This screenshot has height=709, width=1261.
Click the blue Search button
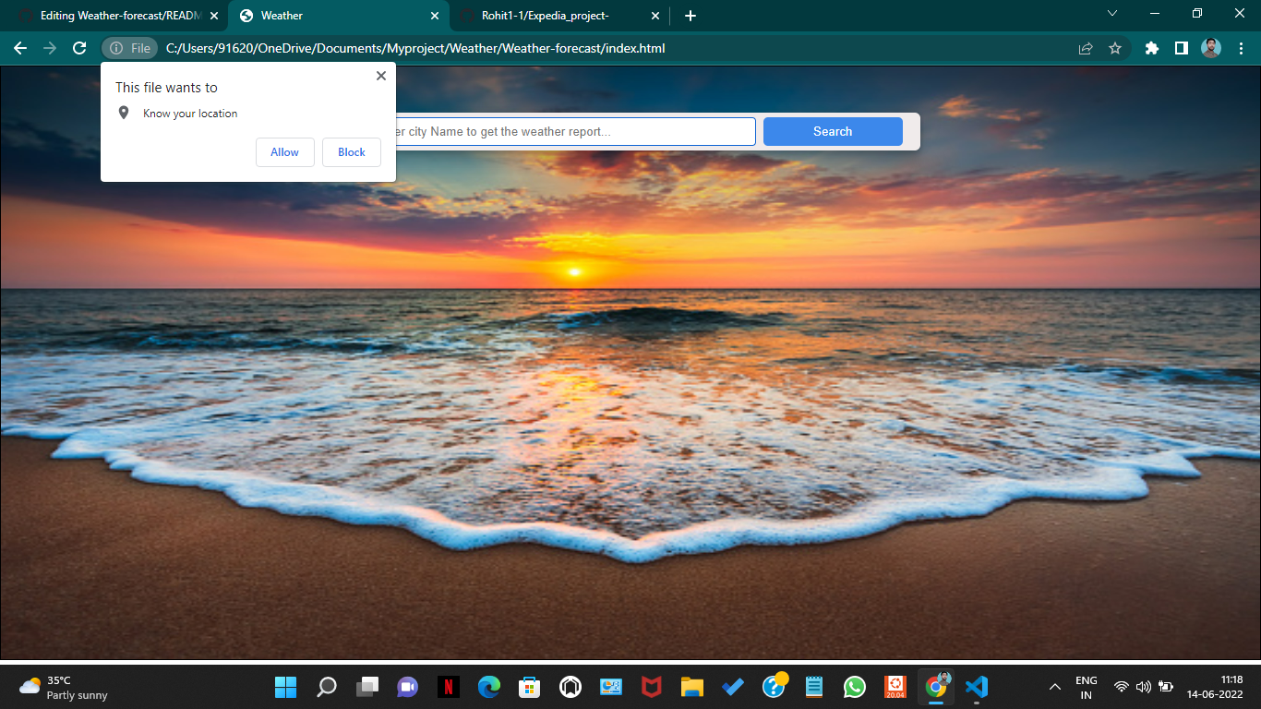pyautogui.click(x=833, y=131)
